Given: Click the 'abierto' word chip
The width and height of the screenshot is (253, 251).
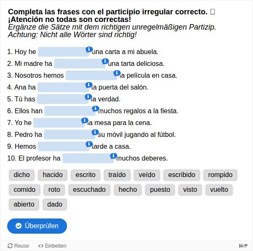Looking at the screenshot, I should pyautogui.click(x=24, y=205).
